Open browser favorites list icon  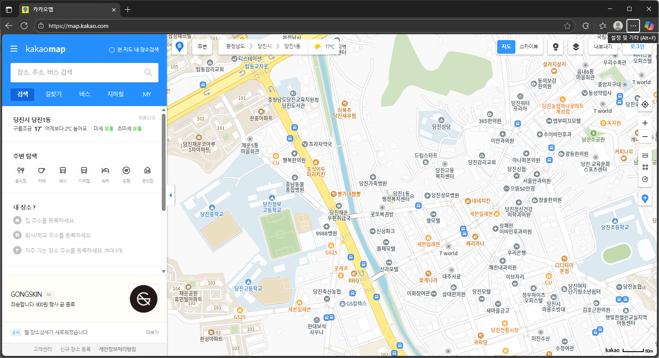pos(603,26)
